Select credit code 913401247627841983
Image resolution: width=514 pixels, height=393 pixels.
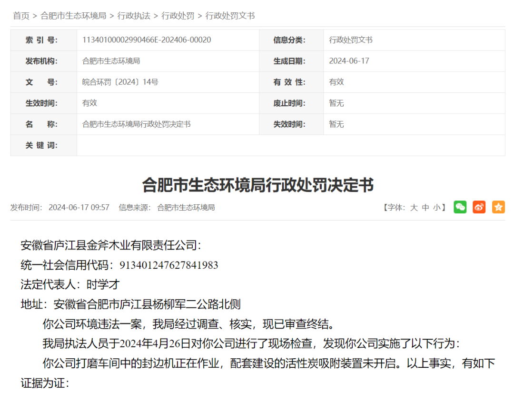[169, 265]
